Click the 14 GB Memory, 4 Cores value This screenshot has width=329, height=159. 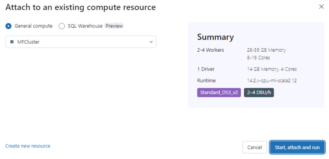pyautogui.click(x=272, y=69)
